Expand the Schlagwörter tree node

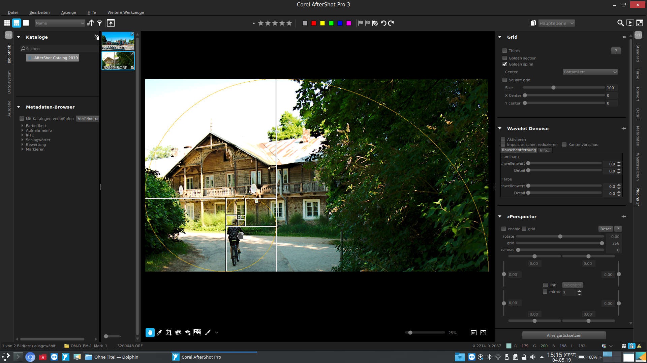coord(22,140)
